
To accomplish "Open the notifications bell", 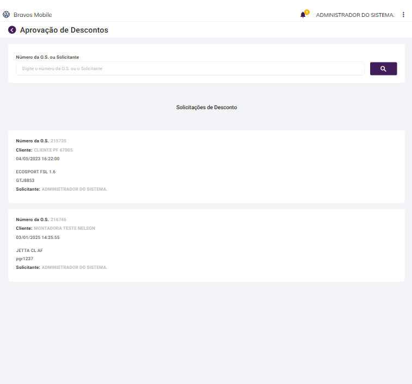I will pyautogui.click(x=303, y=15).
